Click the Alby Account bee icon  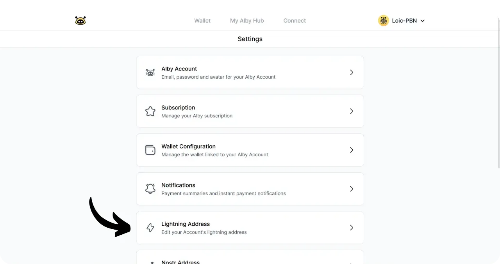tap(150, 73)
